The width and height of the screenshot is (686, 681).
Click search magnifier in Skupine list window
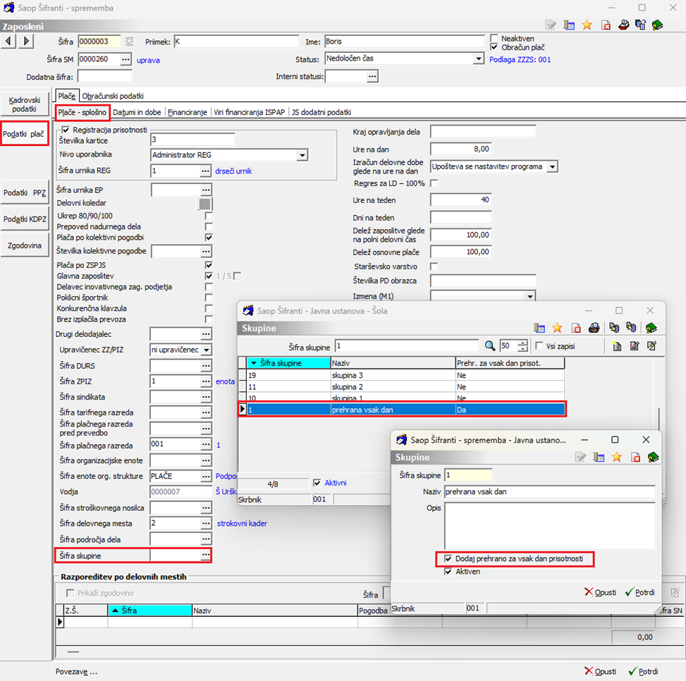coord(490,346)
